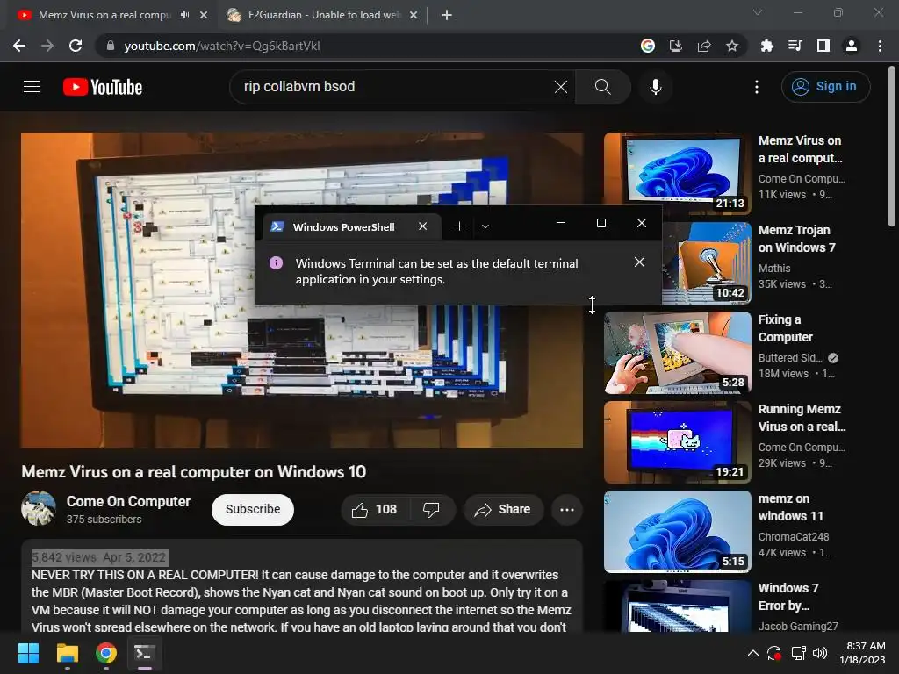Open network icon in system tray
The image size is (899, 674).
click(798, 653)
